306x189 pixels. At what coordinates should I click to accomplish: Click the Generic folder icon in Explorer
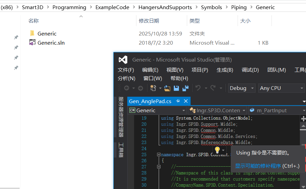pyautogui.click(x=32, y=33)
